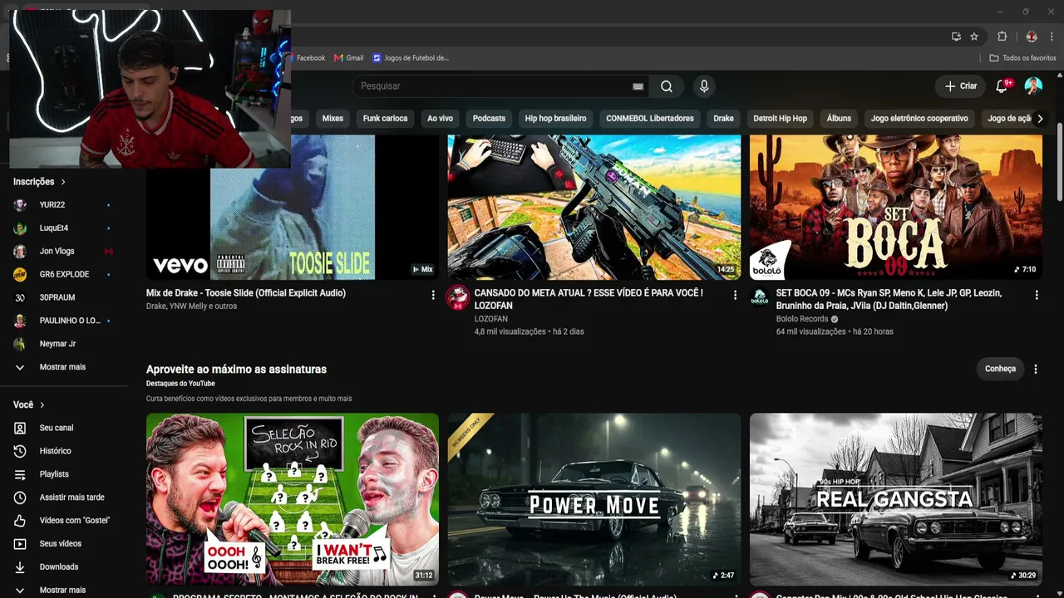Expand Mostrar mais under Você
The image size is (1064, 598).
click(63, 590)
